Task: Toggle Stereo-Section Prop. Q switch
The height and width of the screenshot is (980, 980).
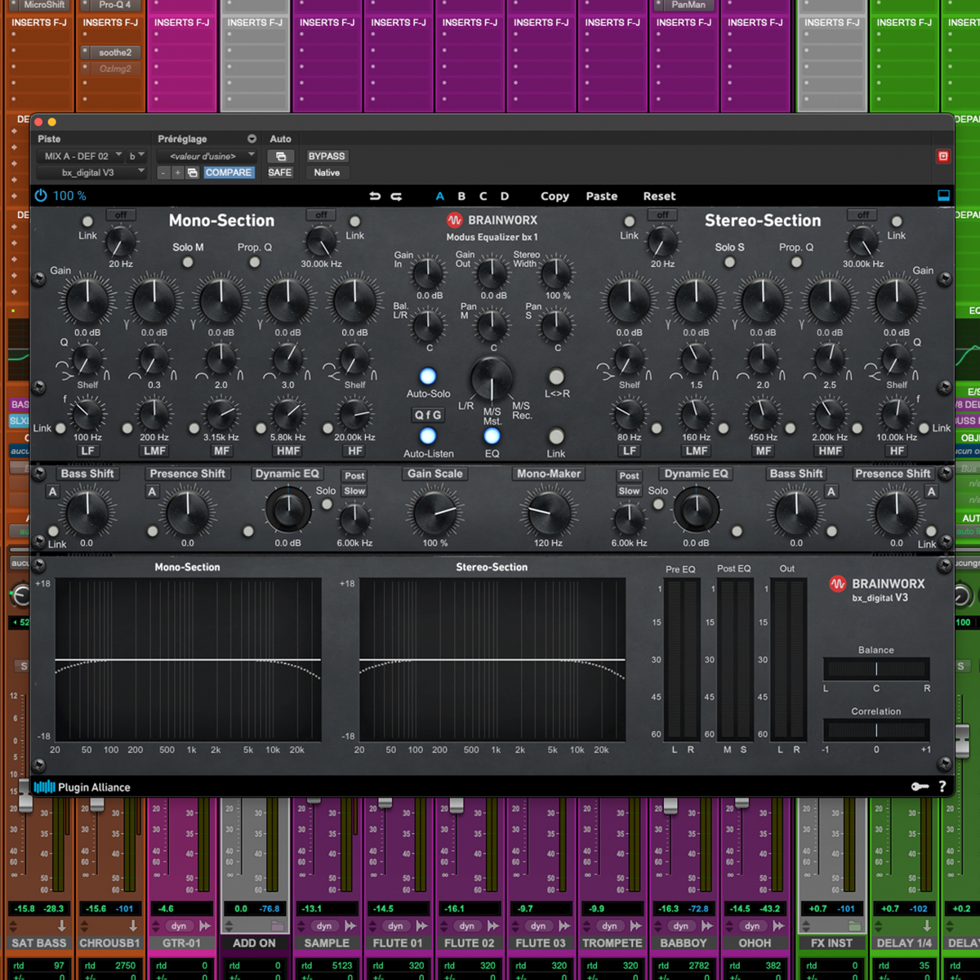Action: click(x=796, y=262)
